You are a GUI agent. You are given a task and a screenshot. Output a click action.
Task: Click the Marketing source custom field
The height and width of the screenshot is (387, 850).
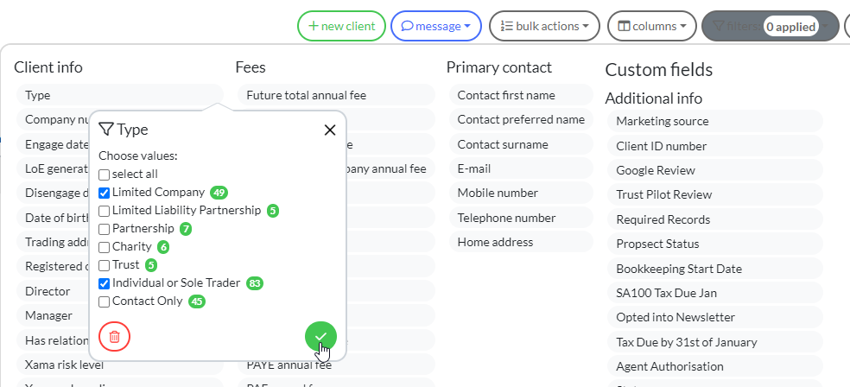tap(715, 122)
